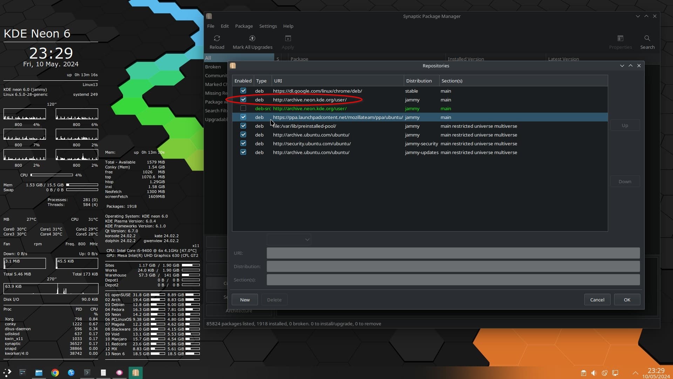Uncheck the archive.ubuntu.com jammy repository checkbox
The width and height of the screenshot is (673, 379).
pos(243,134)
